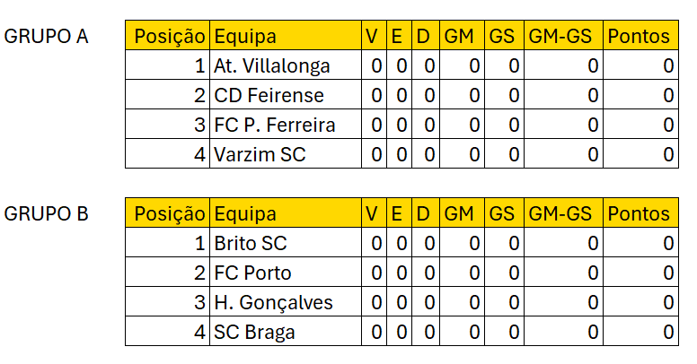
Task: Select the SC Braga cell
Action: [x=255, y=333]
